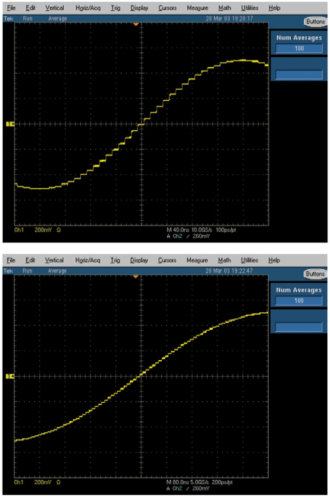330x497 pixels.
Task: Click Average mode label in upper window
Action: click(58, 18)
